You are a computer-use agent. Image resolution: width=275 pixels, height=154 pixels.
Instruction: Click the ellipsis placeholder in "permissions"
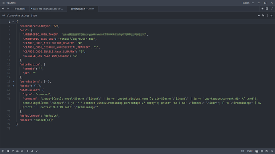[x=47, y=81]
